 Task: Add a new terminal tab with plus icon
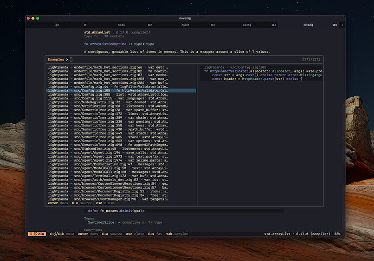342,25
